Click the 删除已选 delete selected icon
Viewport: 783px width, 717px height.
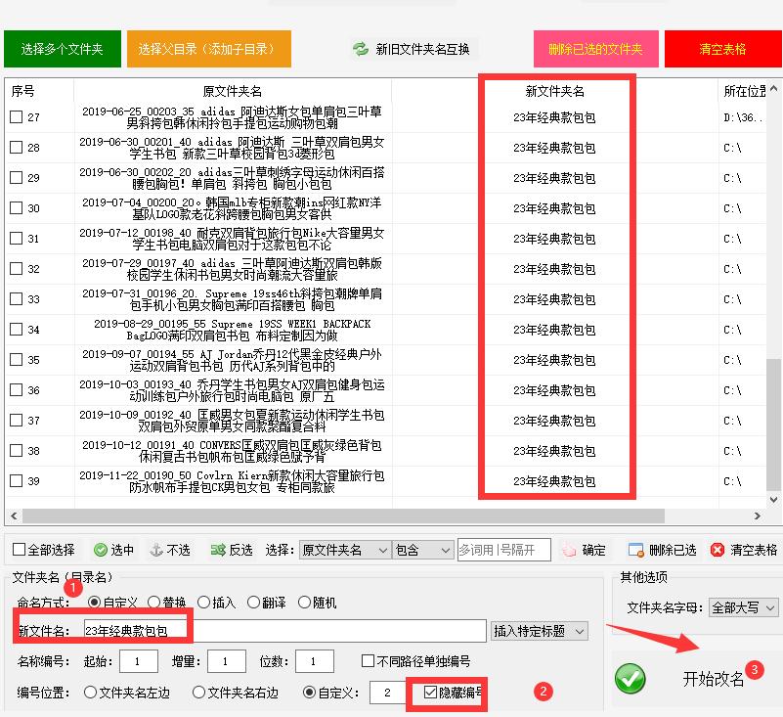(x=635, y=551)
